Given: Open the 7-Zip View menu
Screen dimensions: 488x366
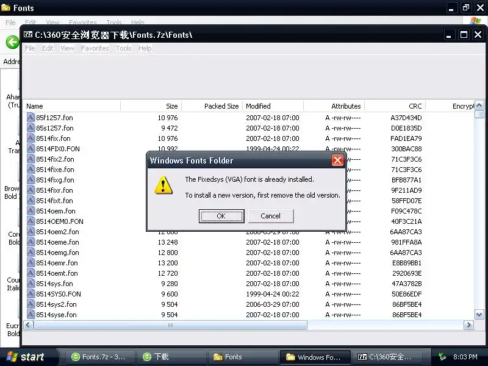Looking at the screenshot, I should 67,48.
